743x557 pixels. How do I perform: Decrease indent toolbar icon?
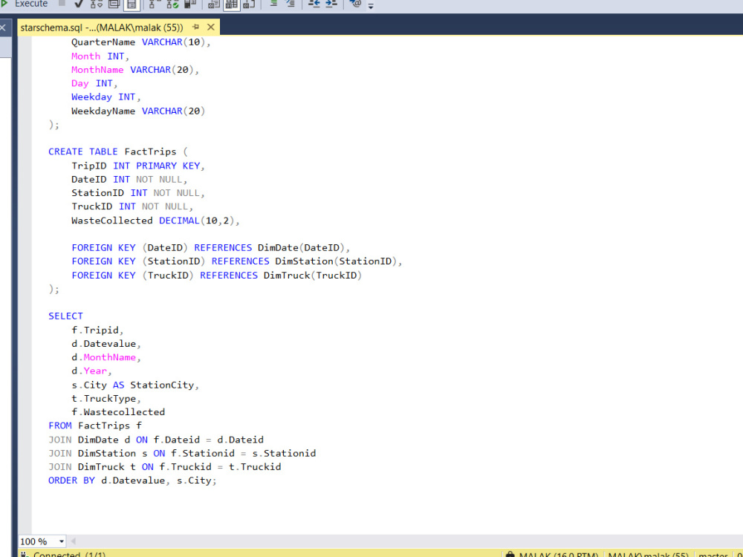click(314, 4)
